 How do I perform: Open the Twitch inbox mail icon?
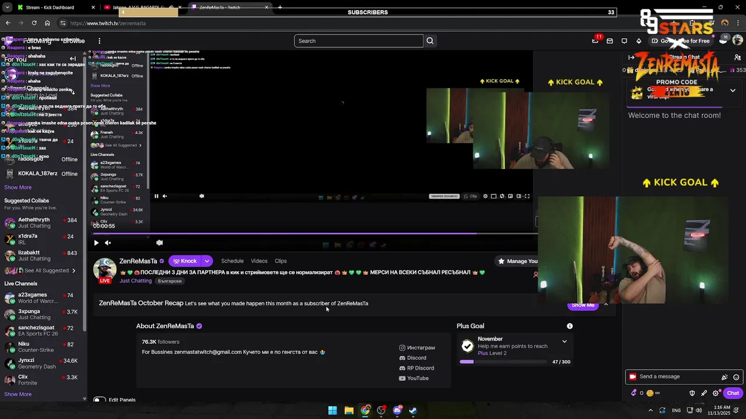coord(610,41)
